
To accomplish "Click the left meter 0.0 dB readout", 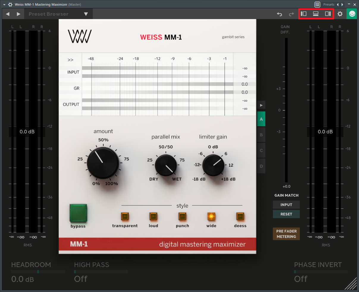I will pos(27,132).
